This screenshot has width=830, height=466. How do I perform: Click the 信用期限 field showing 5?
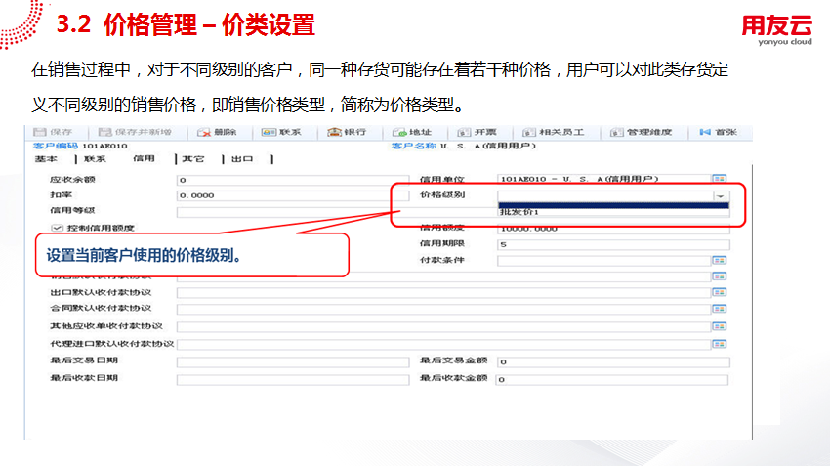point(613,244)
